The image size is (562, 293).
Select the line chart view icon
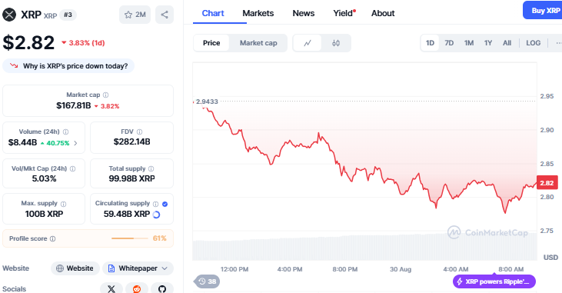click(308, 43)
